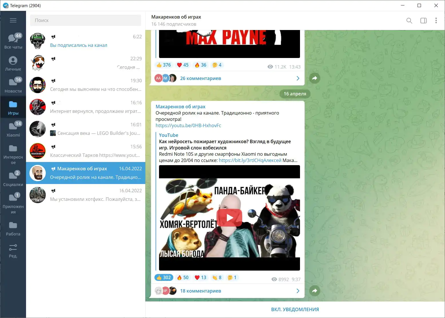Open the Ред. folder edit icon
The height and width of the screenshot is (318, 445).
point(13,251)
